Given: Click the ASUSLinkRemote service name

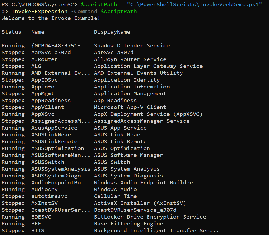Looking at the screenshot, I should pos(54,141).
